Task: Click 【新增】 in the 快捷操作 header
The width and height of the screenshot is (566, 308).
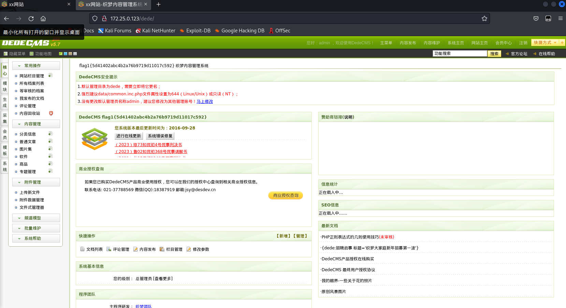Action: [x=283, y=236]
